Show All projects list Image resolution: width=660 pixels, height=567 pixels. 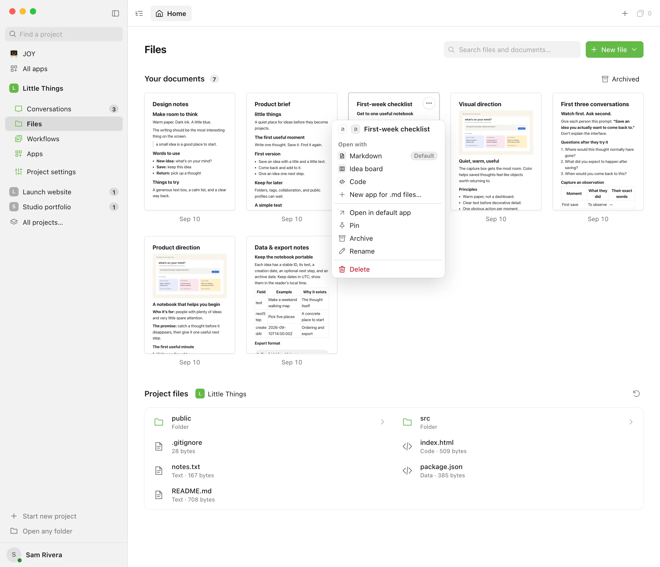tap(64, 222)
